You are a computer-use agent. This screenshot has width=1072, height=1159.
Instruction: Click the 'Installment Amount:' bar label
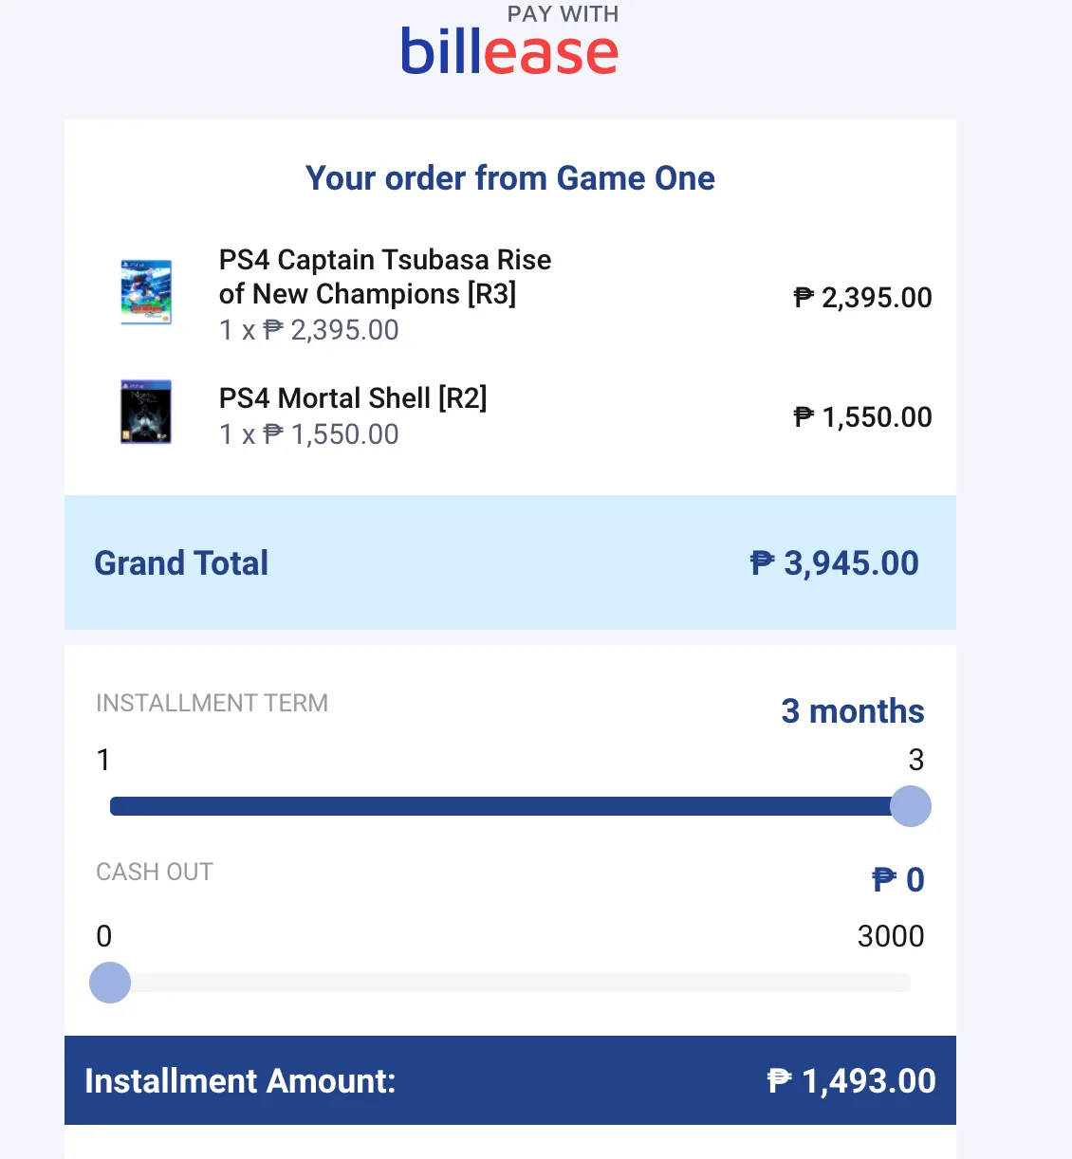[240, 1081]
